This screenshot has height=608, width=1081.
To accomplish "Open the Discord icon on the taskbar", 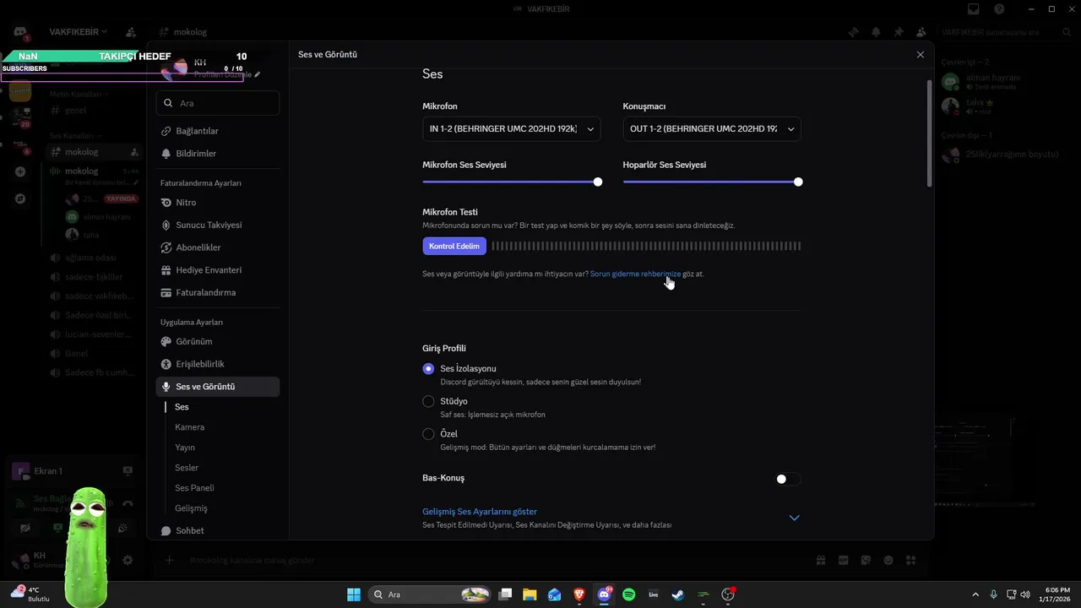I will (604, 594).
